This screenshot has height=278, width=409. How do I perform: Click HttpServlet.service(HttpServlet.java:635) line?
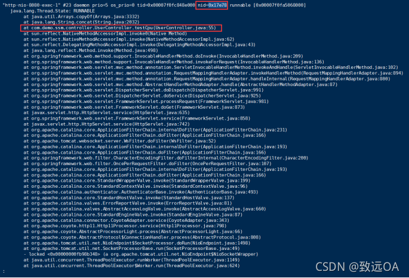[106, 113]
